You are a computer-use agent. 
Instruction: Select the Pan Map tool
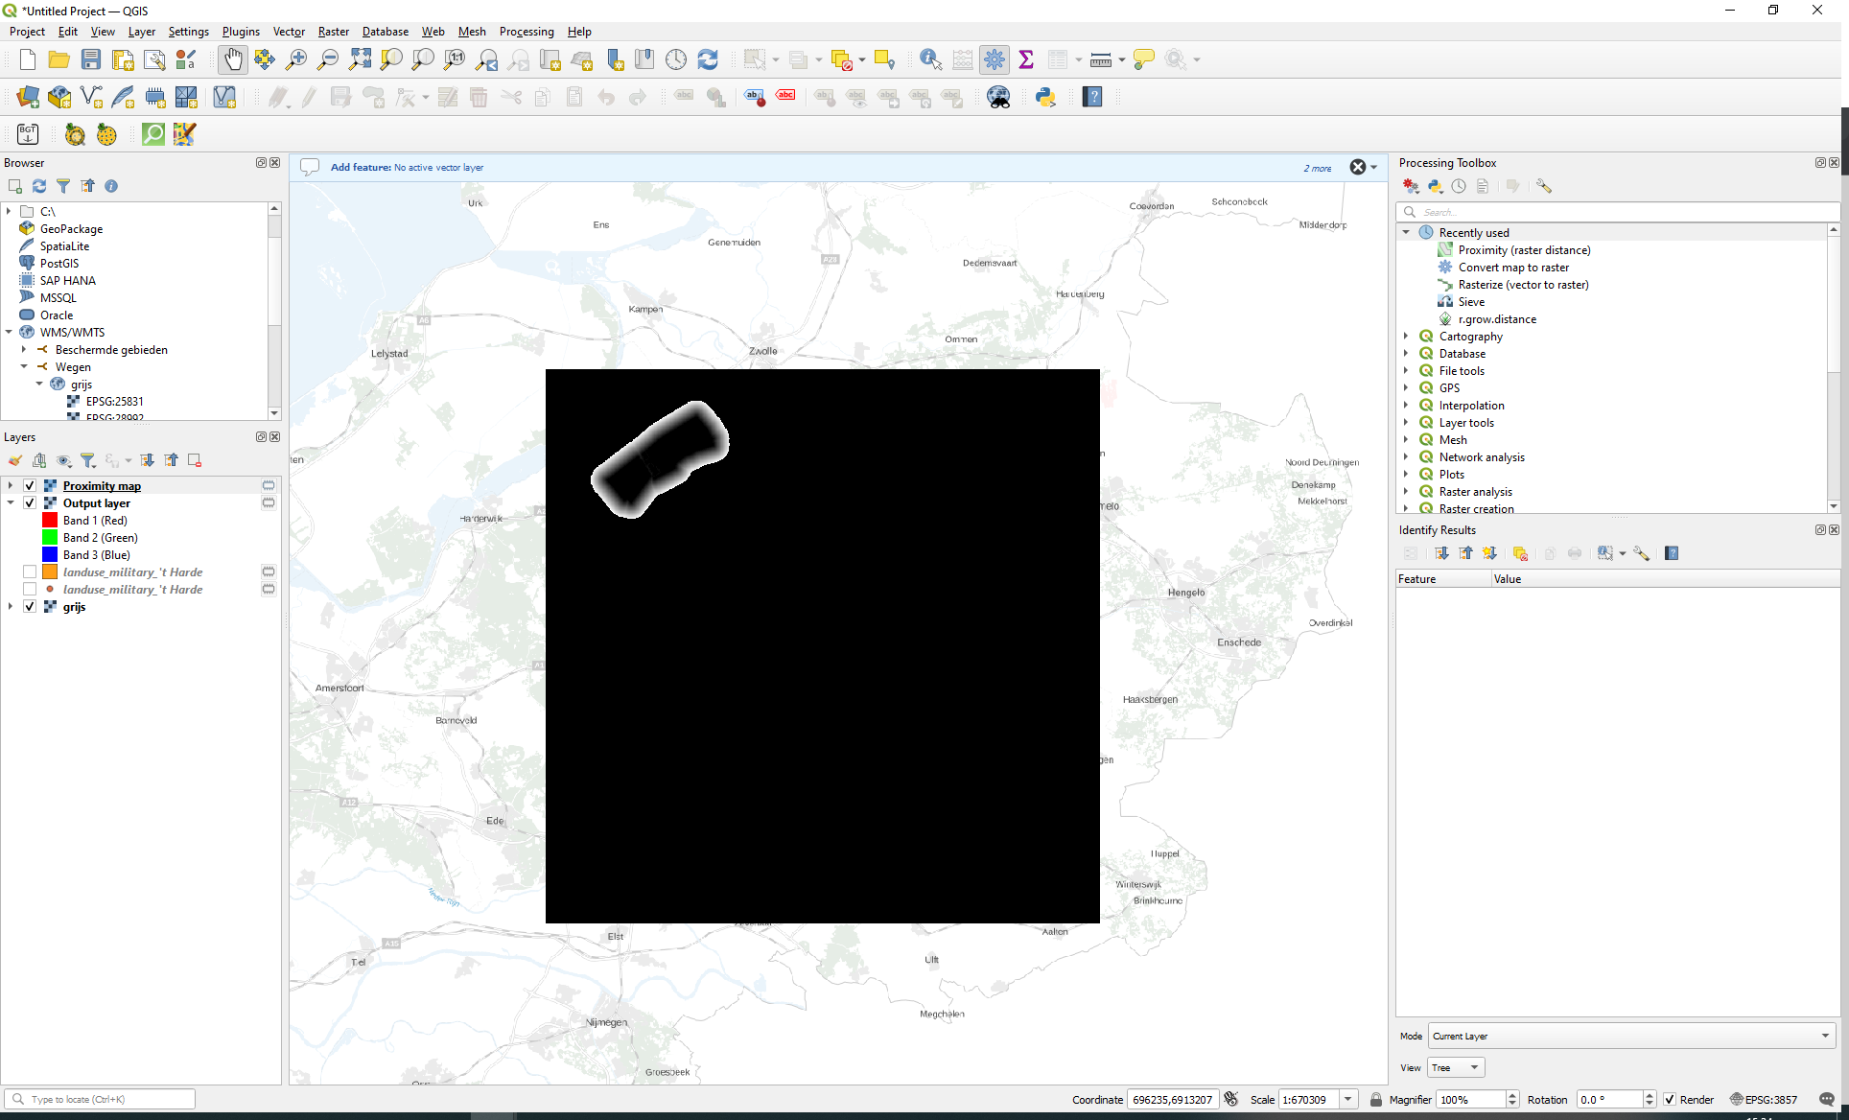233,58
